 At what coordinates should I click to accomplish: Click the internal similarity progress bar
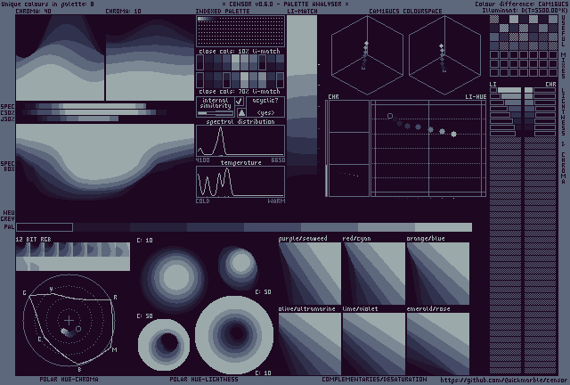(216, 113)
